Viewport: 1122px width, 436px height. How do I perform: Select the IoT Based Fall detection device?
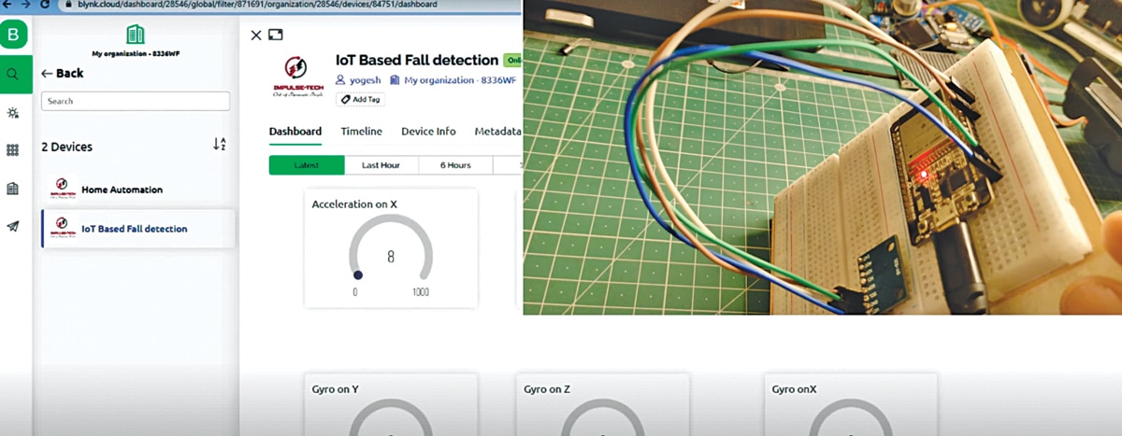tap(134, 229)
